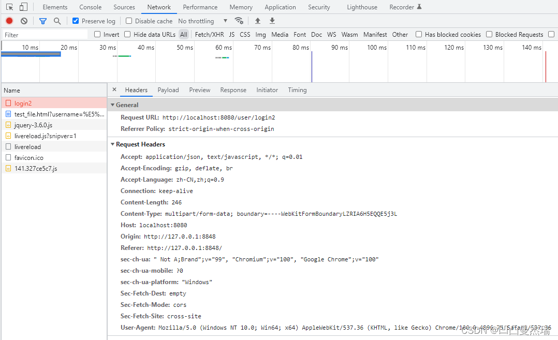Toggle the Preserve log checkbox
Image resolution: width=558 pixels, height=340 pixels.
pyautogui.click(x=76, y=21)
